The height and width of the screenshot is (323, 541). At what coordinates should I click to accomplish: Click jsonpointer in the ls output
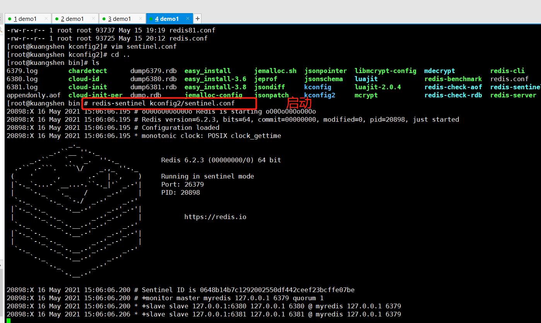[326, 71]
